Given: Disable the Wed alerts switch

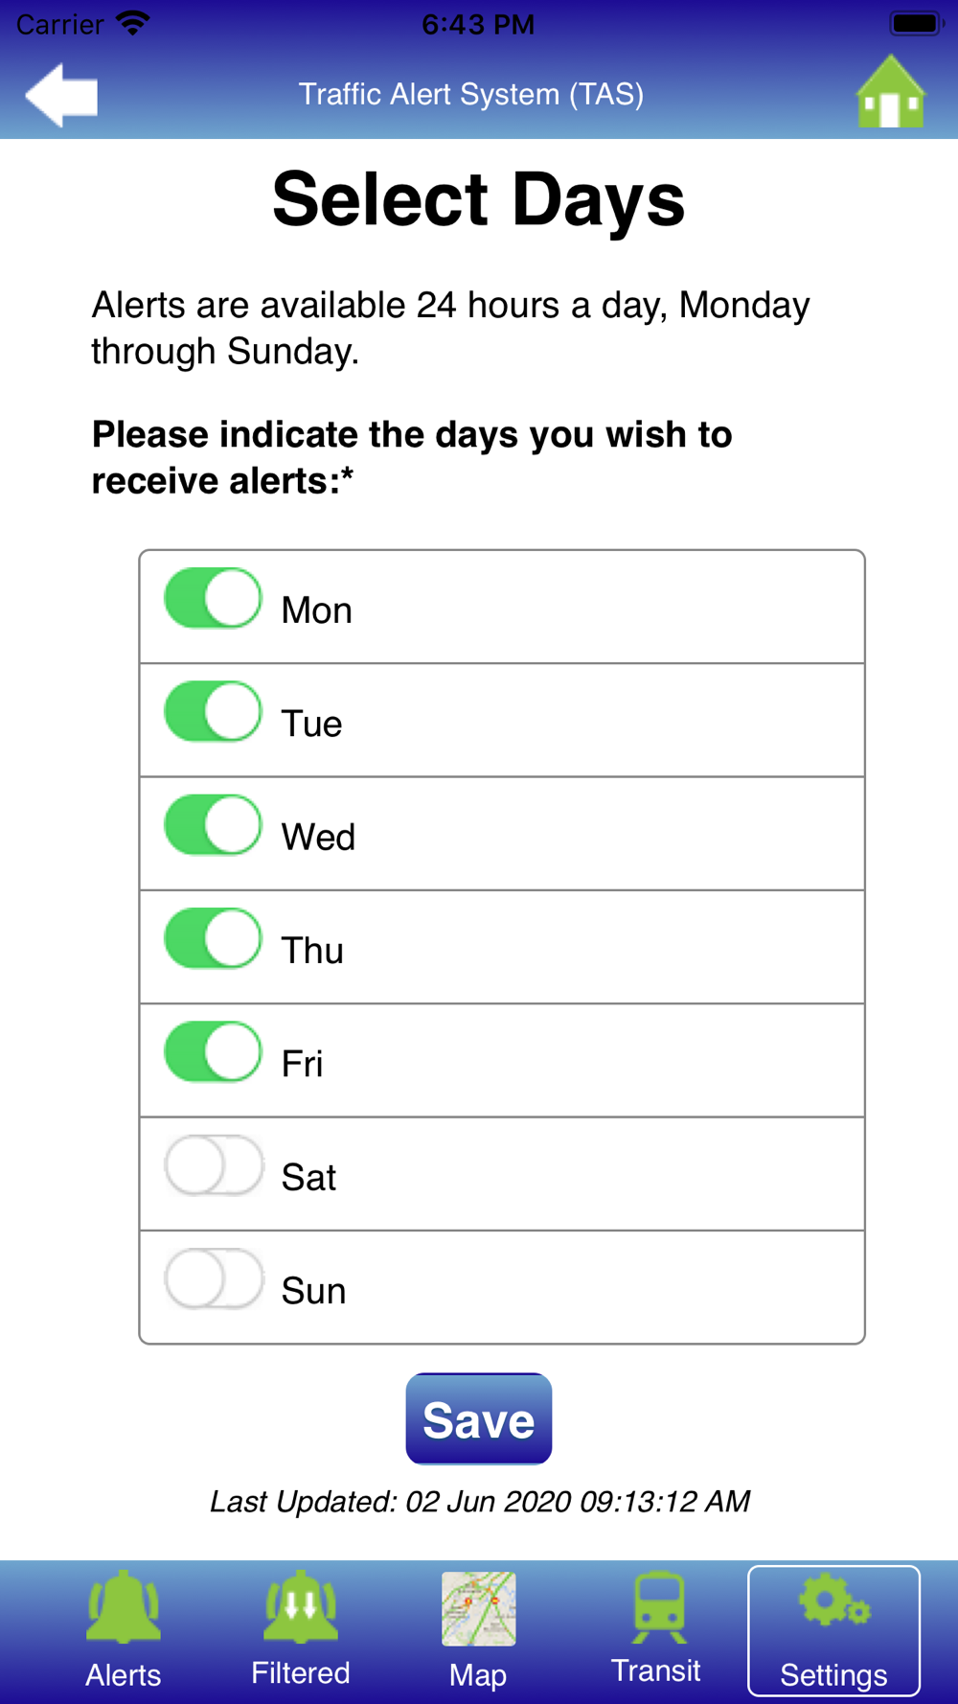Looking at the screenshot, I should pyautogui.click(x=213, y=824).
